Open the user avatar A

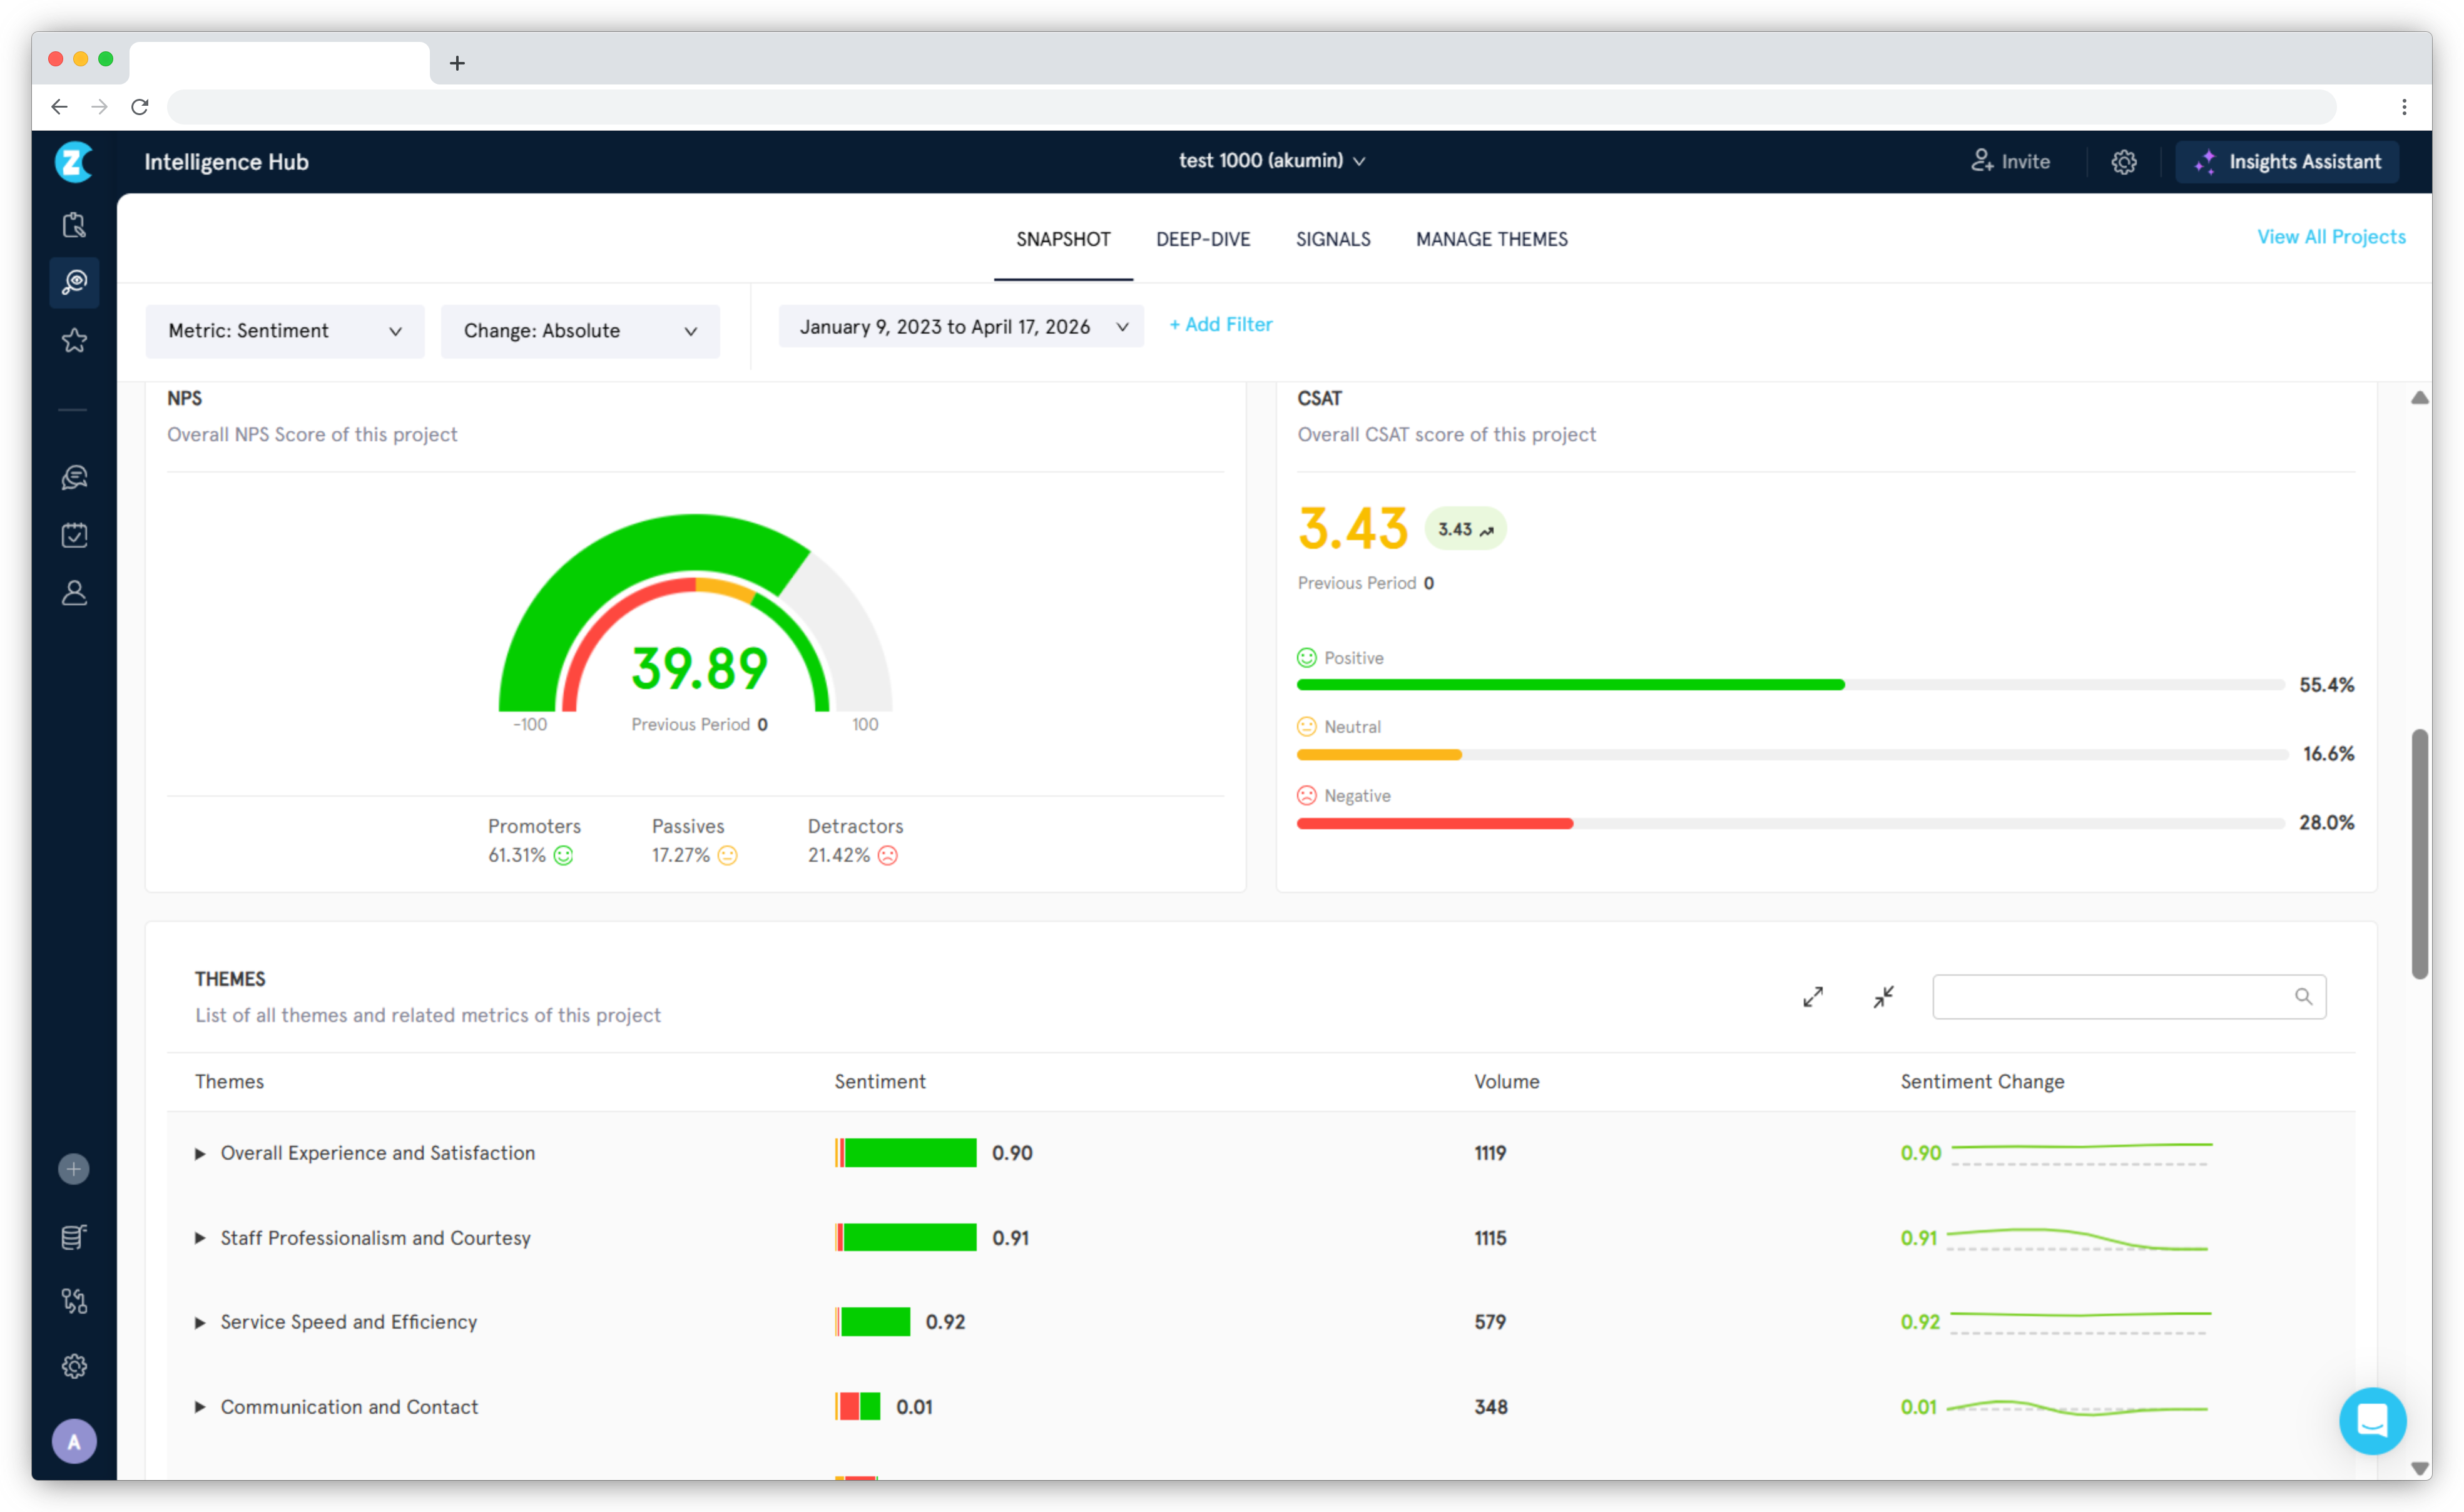point(74,1441)
